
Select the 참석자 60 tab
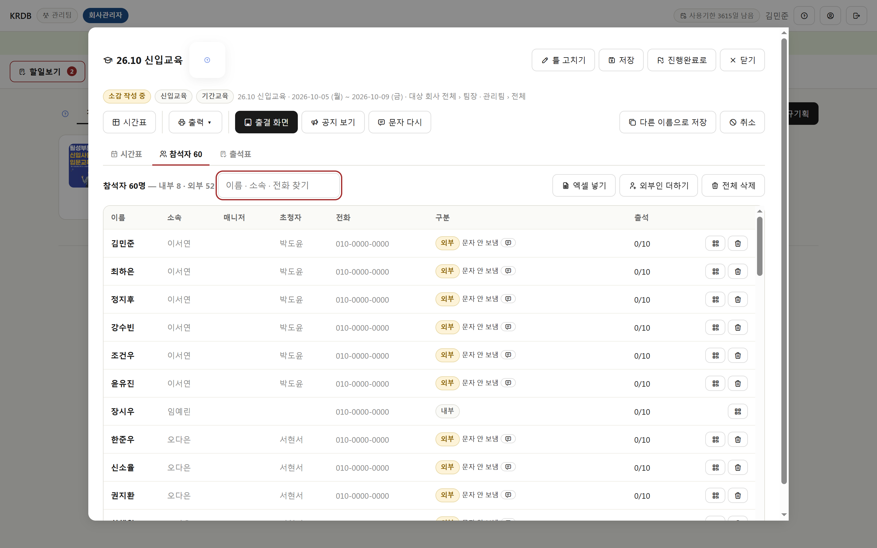click(x=181, y=154)
